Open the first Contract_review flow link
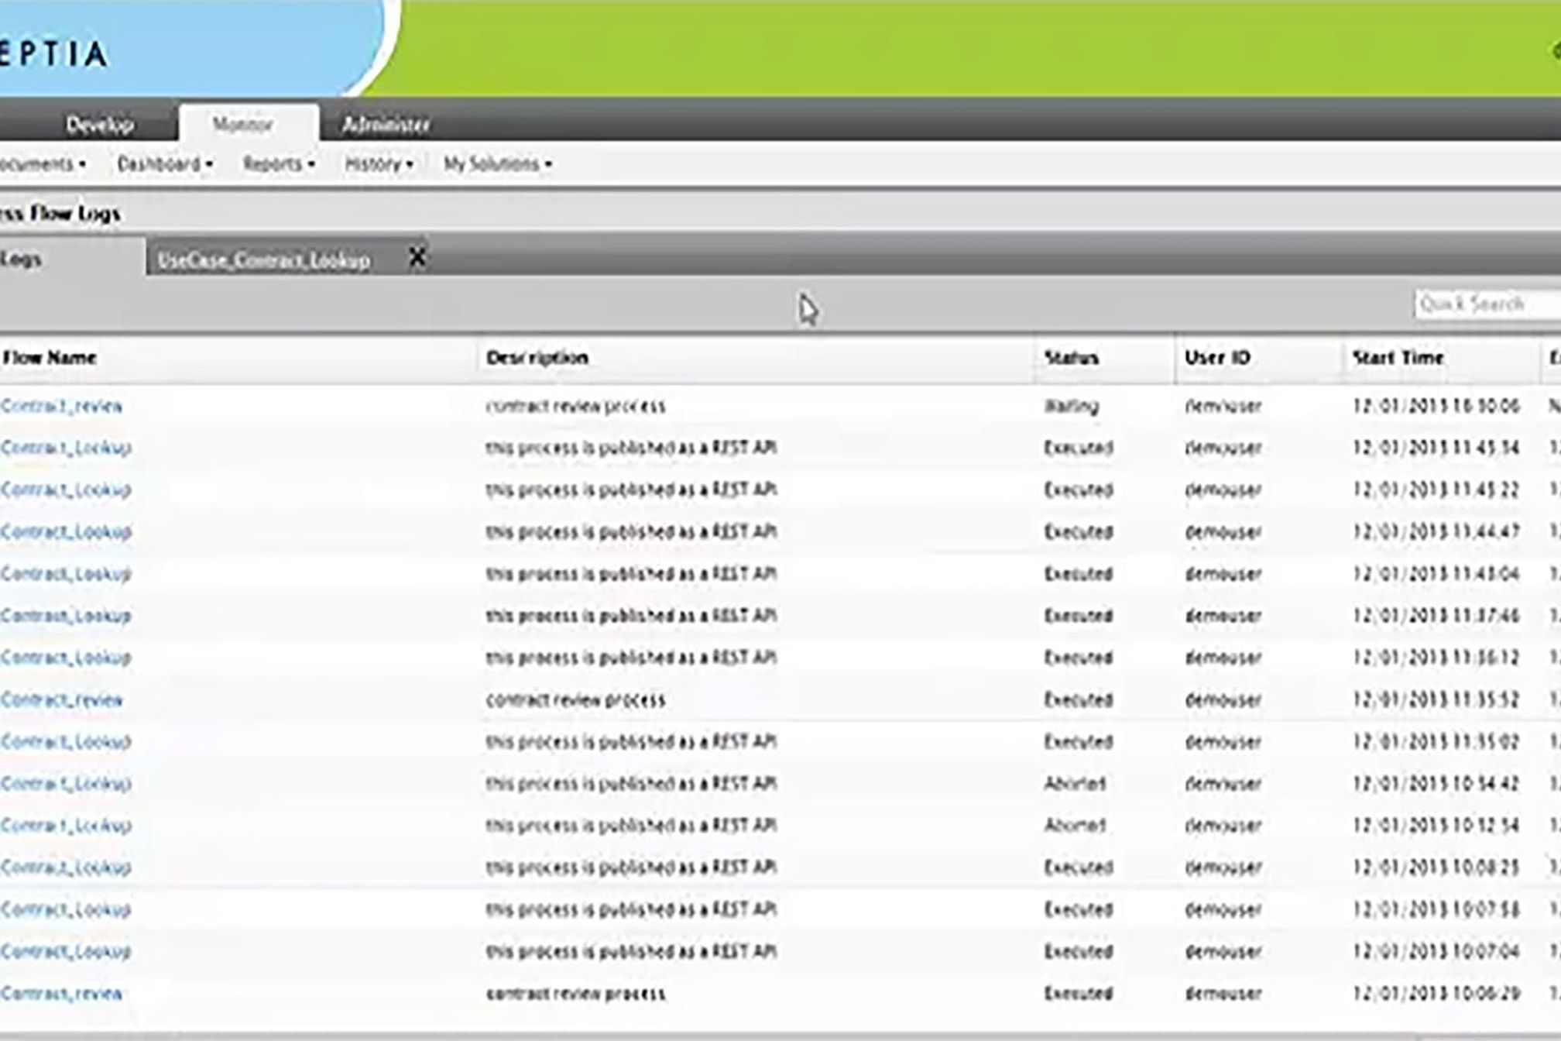This screenshot has width=1561, height=1041. (x=62, y=406)
